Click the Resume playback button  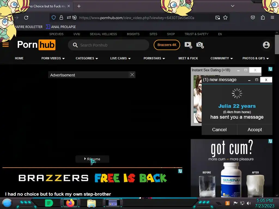pyautogui.click(x=92, y=159)
